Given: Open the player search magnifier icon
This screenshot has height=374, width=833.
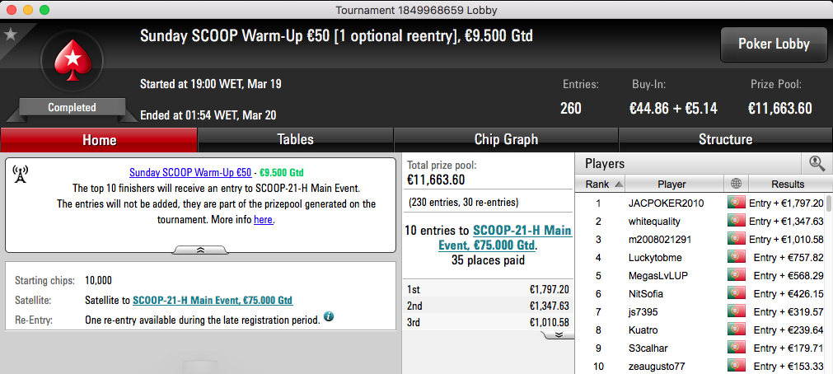Looking at the screenshot, I should point(817,164).
